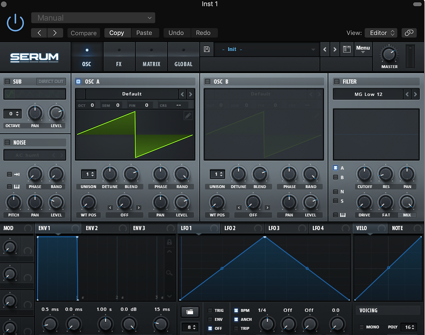Load next Serum preset arrow
Screen dimensions: 425x335
(x=335, y=49)
